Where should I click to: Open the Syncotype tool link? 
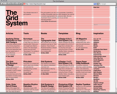pyautogui.click(x=28, y=39)
